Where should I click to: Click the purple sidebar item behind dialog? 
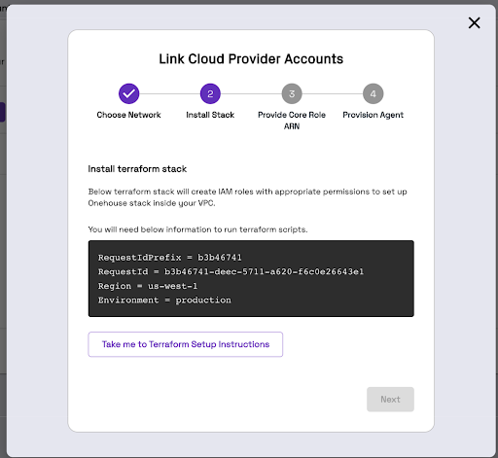(2, 112)
